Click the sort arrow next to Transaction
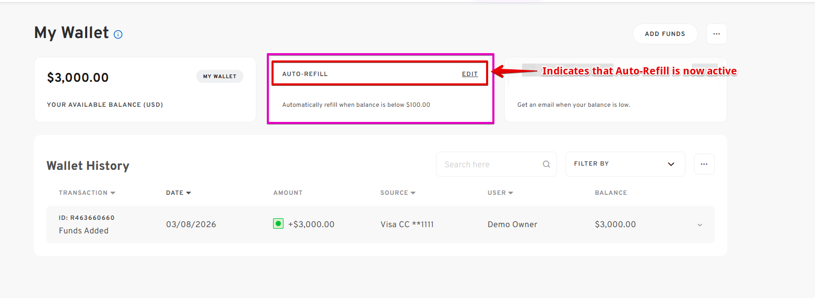The width and height of the screenshot is (815, 298). click(x=113, y=193)
